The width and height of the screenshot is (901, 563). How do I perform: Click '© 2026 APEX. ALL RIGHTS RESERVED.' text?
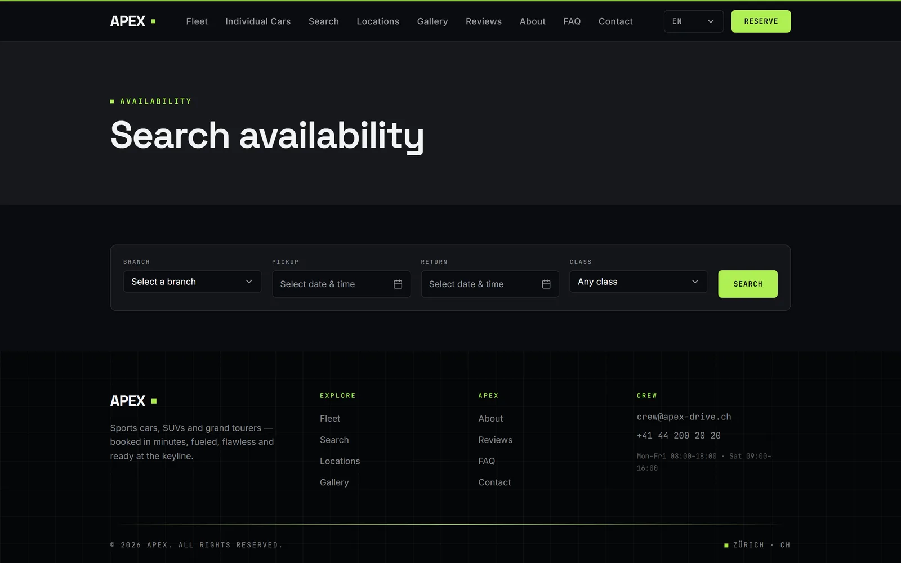[197, 545]
